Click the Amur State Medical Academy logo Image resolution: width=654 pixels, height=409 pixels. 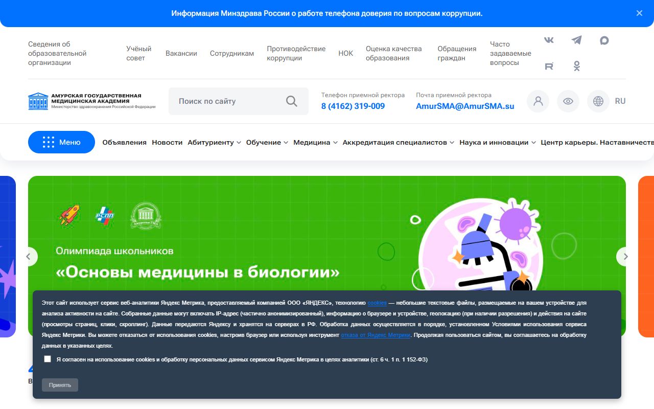coord(92,101)
